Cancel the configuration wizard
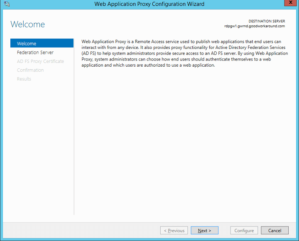The image size is (299, 241). (274, 231)
